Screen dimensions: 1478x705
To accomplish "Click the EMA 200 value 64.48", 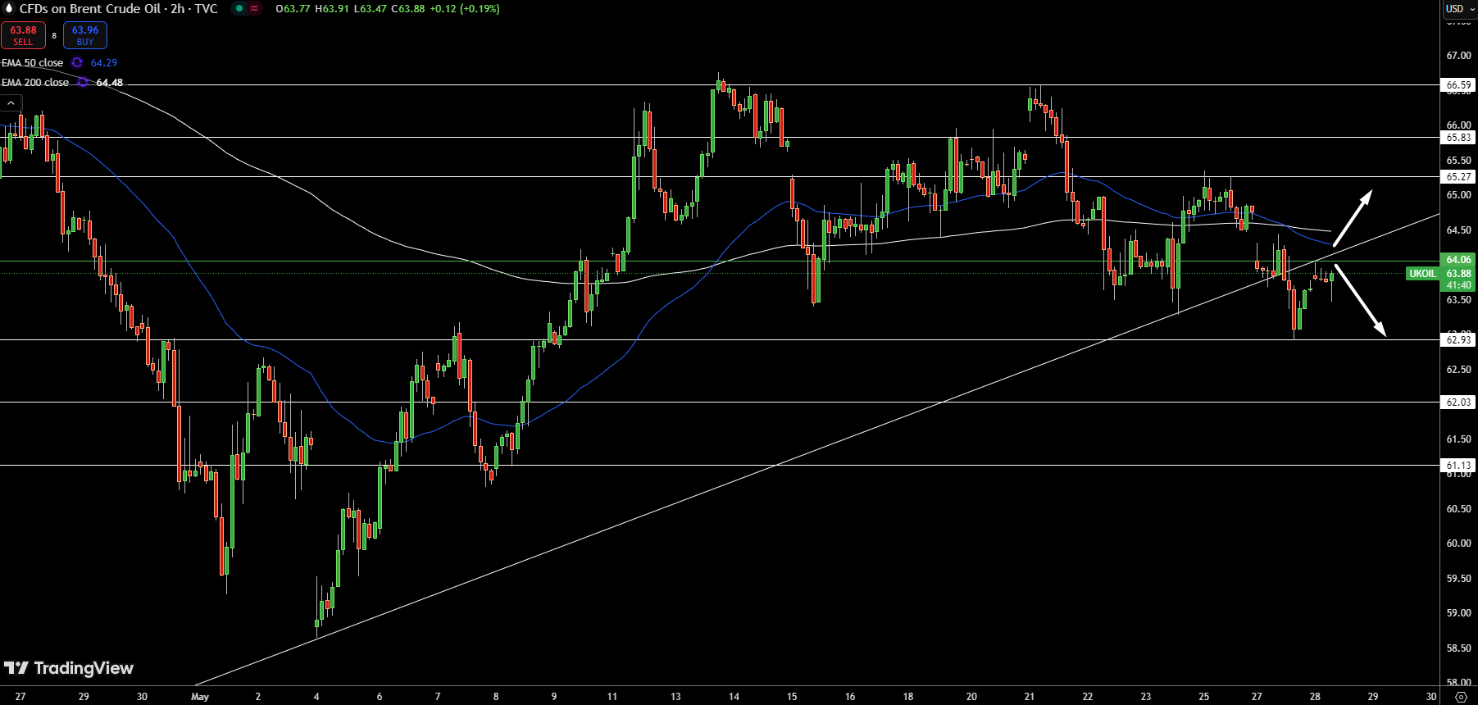I will [x=110, y=82].
